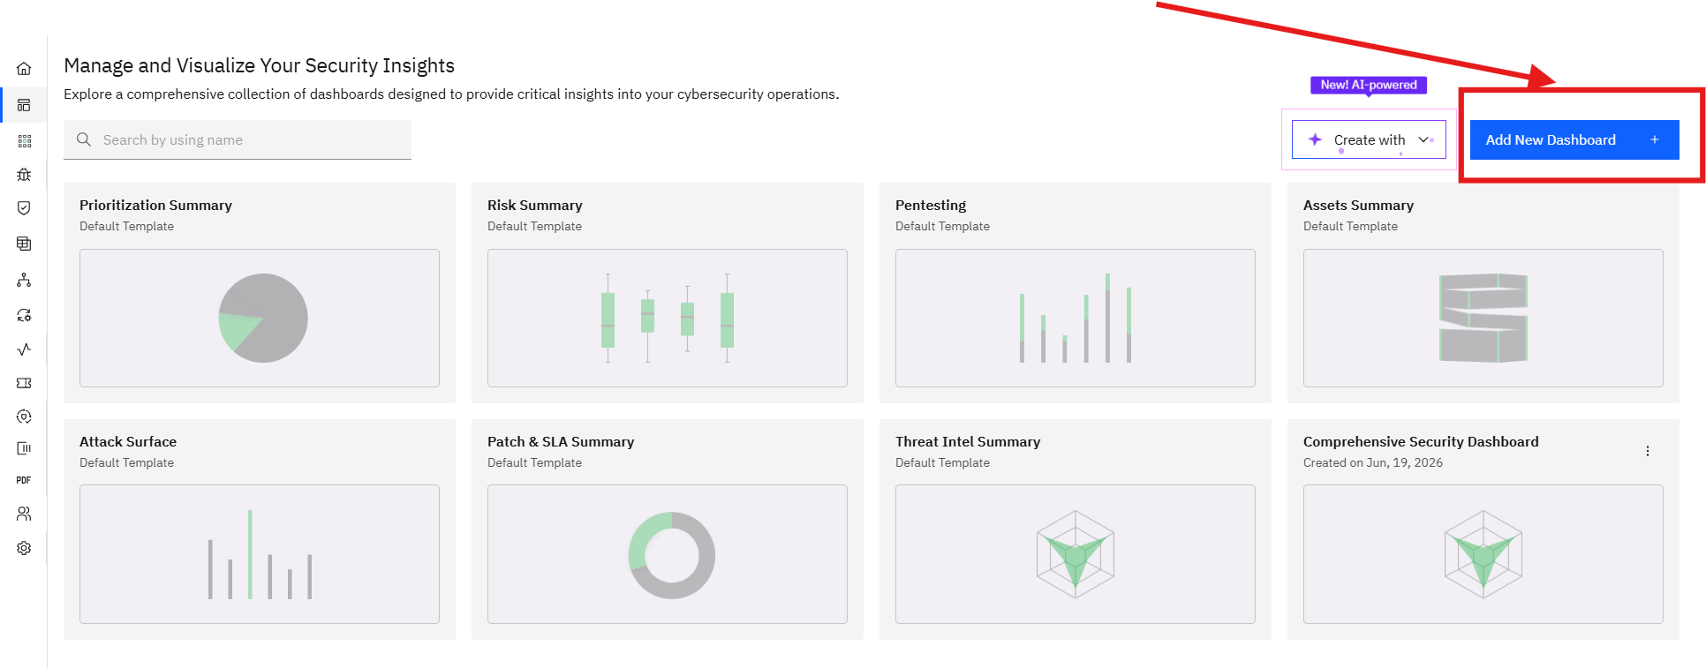Click the Comprehensive Security Dashboard title
1706x668 pixels.
click(x=1421, y=441)
